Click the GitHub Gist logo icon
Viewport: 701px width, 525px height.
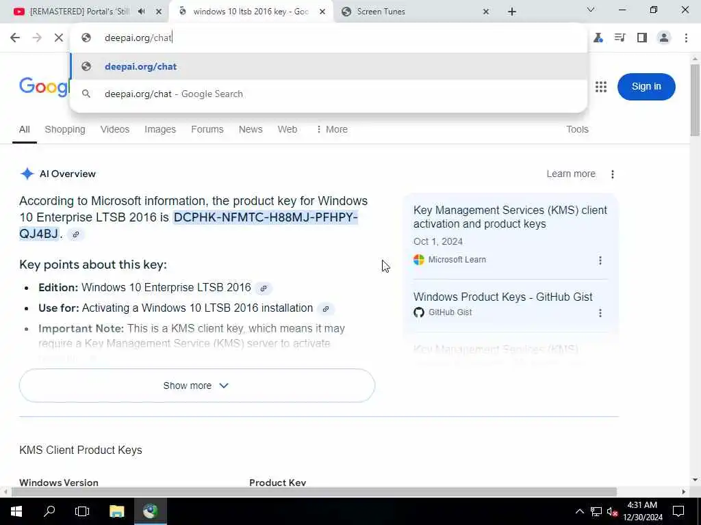point(418,312)
